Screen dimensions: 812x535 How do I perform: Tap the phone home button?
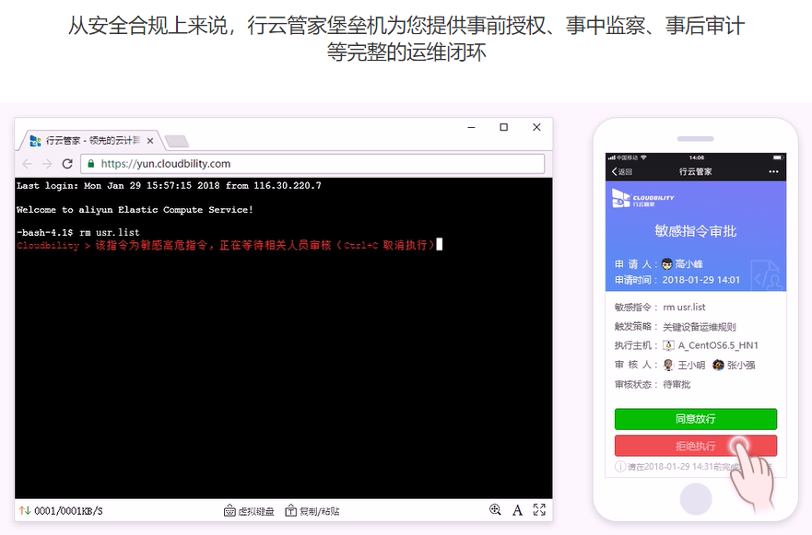(x=696, y=499)
